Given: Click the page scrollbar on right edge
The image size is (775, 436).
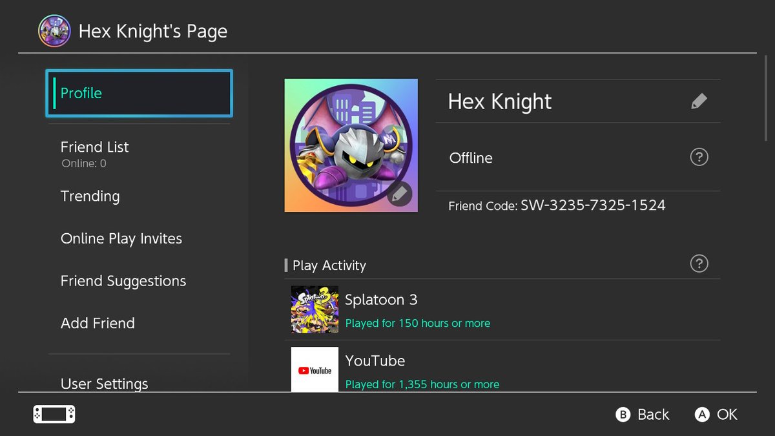Looking at the screenshot, I should click(x=767, y=97).
